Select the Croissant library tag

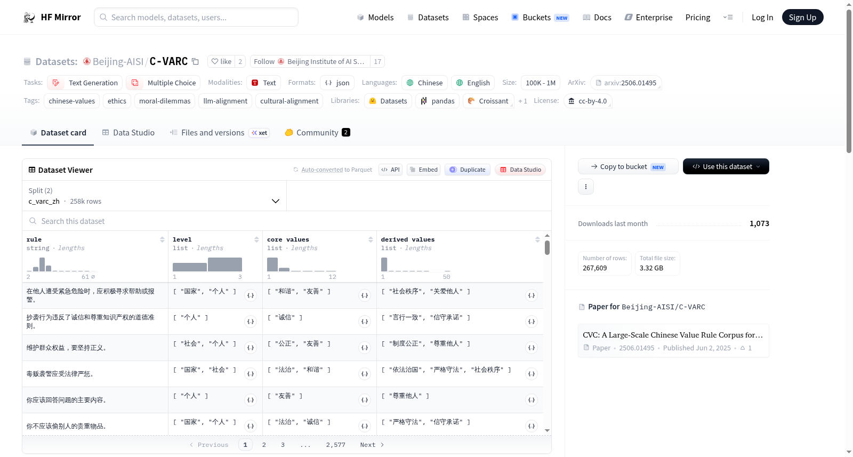tap(488, 101)
